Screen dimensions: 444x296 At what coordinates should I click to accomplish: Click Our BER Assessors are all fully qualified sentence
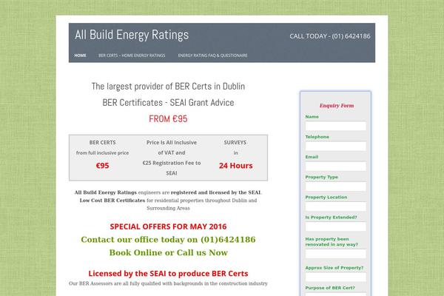(x=168, y=283)
